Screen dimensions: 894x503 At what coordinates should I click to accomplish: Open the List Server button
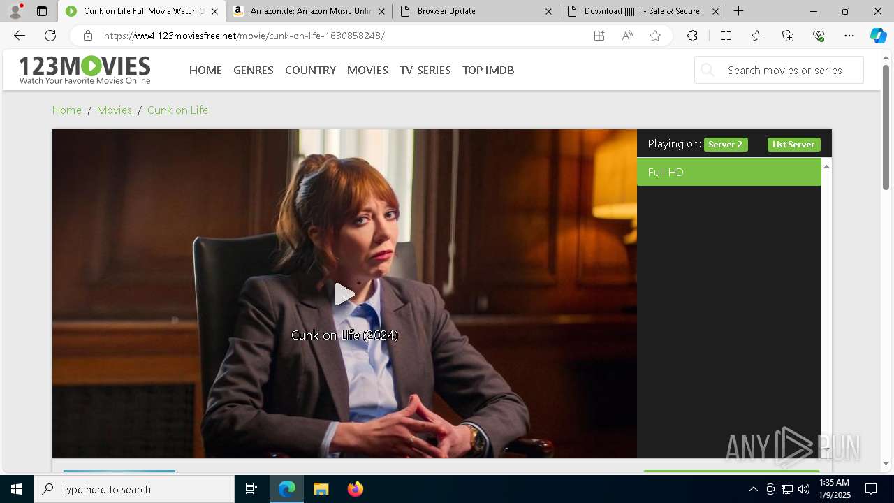[x=793, y=145]
